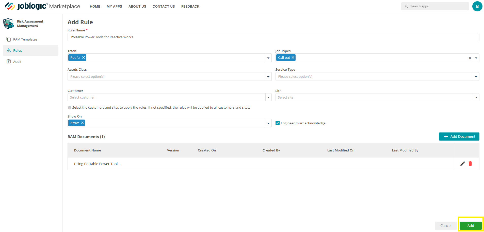Toggle Engineer must acknowledge checkbox
The height and width of the screenshot is (232, 484).
[x=278, y=123]
